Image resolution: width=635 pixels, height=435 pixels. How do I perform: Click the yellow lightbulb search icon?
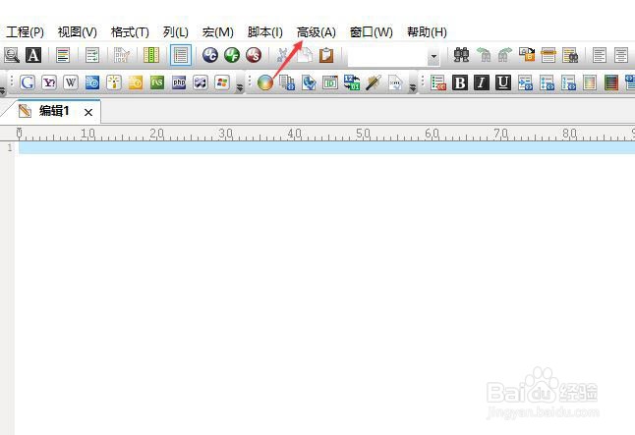pos(114,82)
